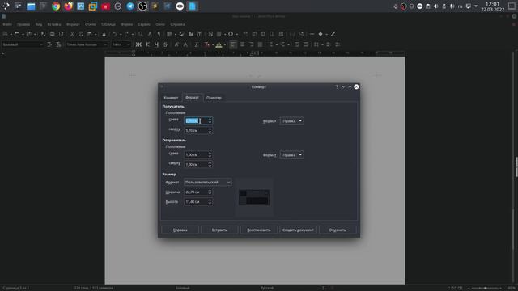The height and width of the screenshot is (291, 518).
Task: Click the Ширина width field
Action: (x=198, y=192)
